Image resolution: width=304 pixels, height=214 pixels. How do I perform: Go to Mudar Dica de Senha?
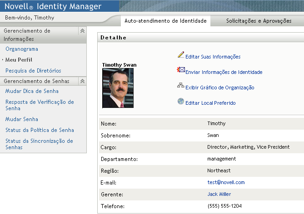pyautogui.click(x=32, y=91)
